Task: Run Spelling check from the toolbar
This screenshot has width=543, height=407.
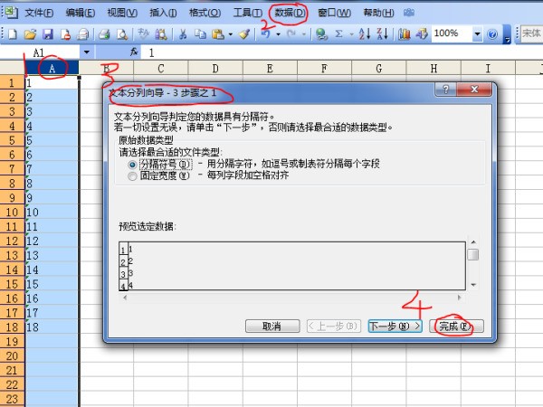Action: 143,34
